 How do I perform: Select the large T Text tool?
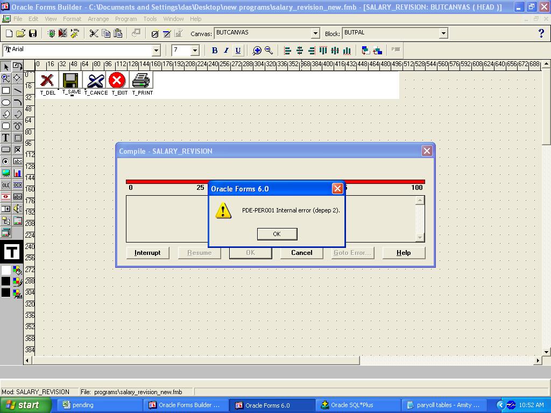(x=6, y=138)
